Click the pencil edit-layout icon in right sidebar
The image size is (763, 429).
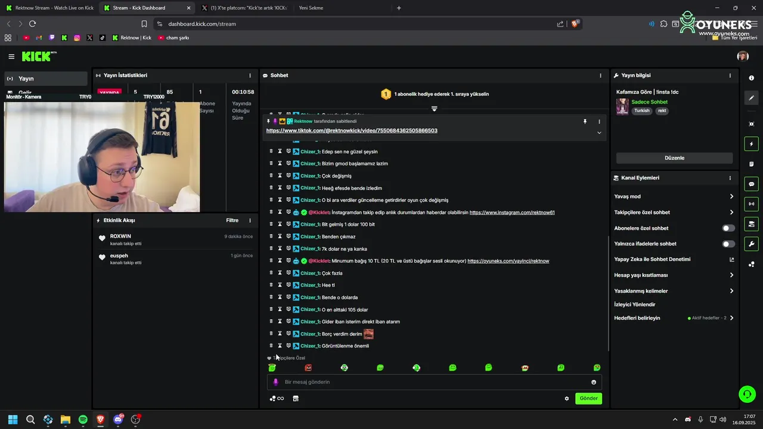(751, 98)
